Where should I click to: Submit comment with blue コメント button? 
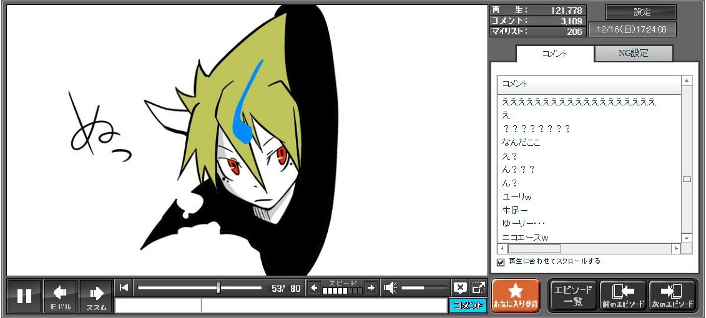coord(468,306)
